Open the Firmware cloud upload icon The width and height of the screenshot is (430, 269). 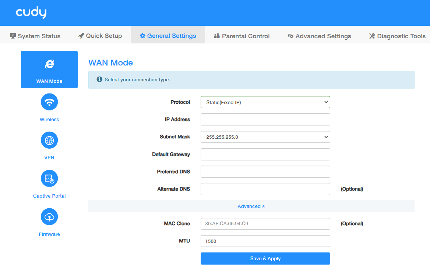[x=49, y=217]
